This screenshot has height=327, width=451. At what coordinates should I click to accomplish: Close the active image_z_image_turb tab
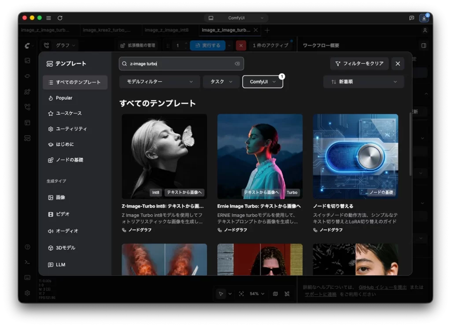point(255,30)
